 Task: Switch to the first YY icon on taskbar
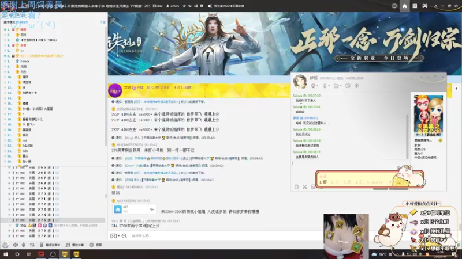pos(65,254)
